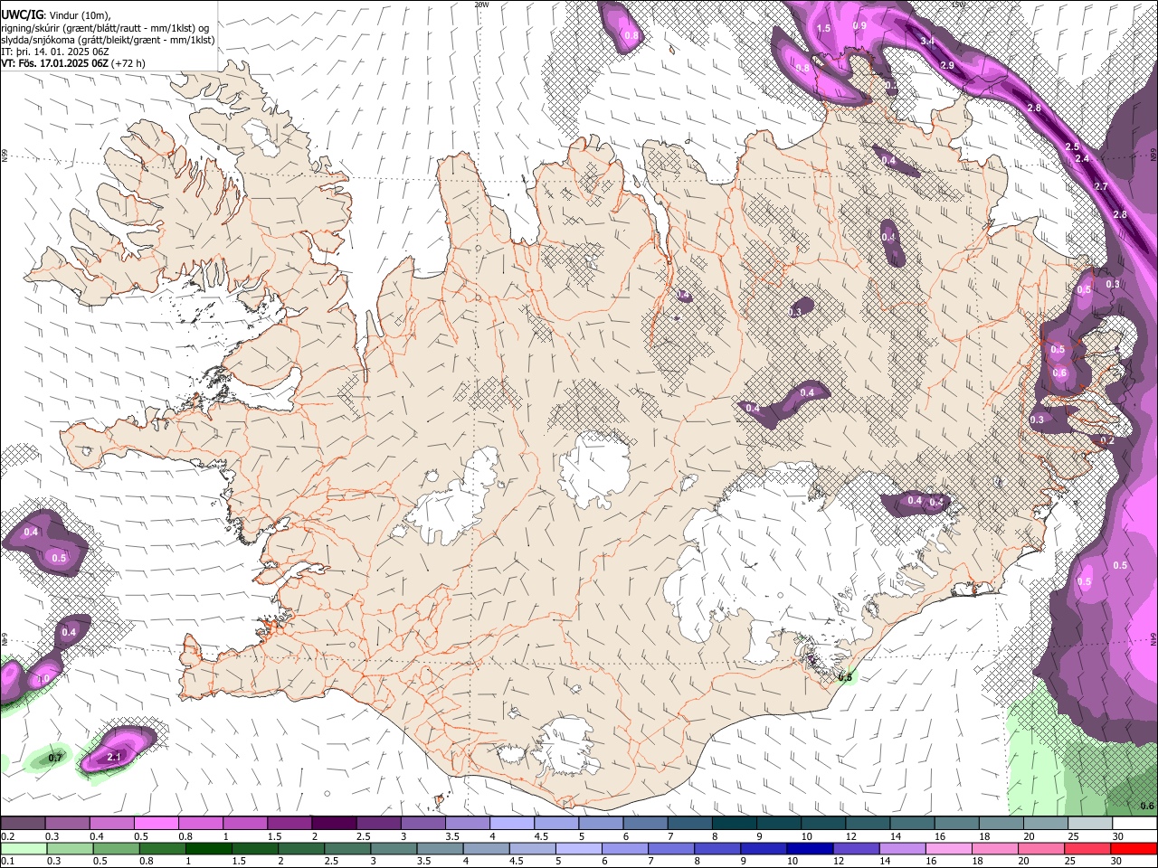Select the light lavender swatch starting at 4, upper row
The image size is (1158, 868).
pos(511,824)
